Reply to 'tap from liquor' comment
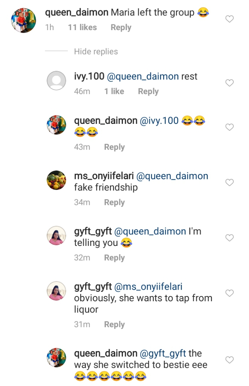This screenshot has height=386, width=249. click(x=114, y=325)
